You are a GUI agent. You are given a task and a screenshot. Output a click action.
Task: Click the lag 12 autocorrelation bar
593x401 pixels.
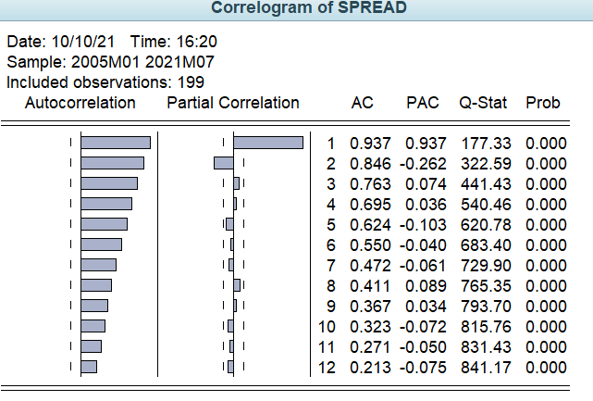click(89, 367)
